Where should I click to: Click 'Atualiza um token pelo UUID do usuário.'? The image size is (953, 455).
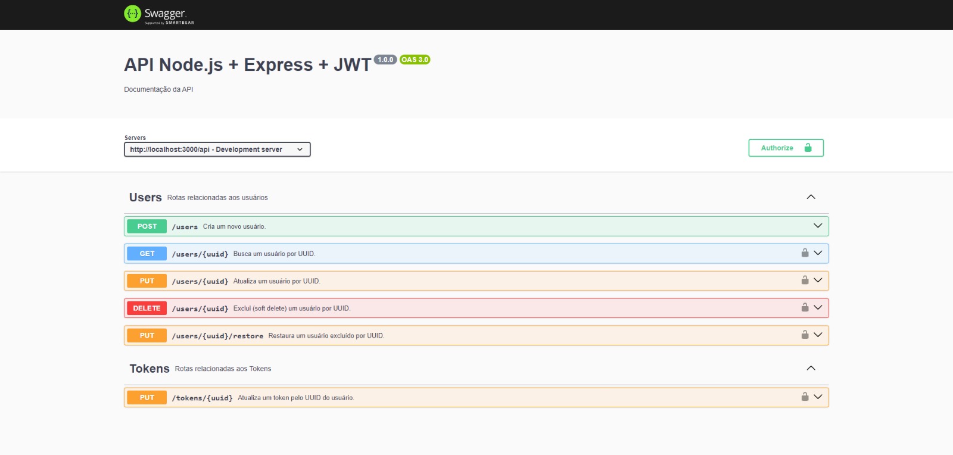(x=296, y=398)
